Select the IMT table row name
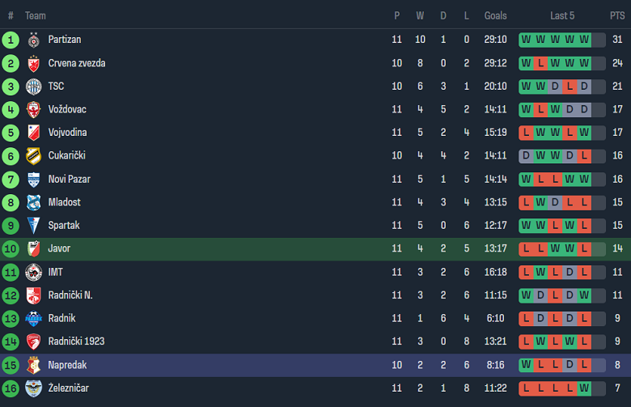Viewport: 631px width, 407px height. coord(56,273)
